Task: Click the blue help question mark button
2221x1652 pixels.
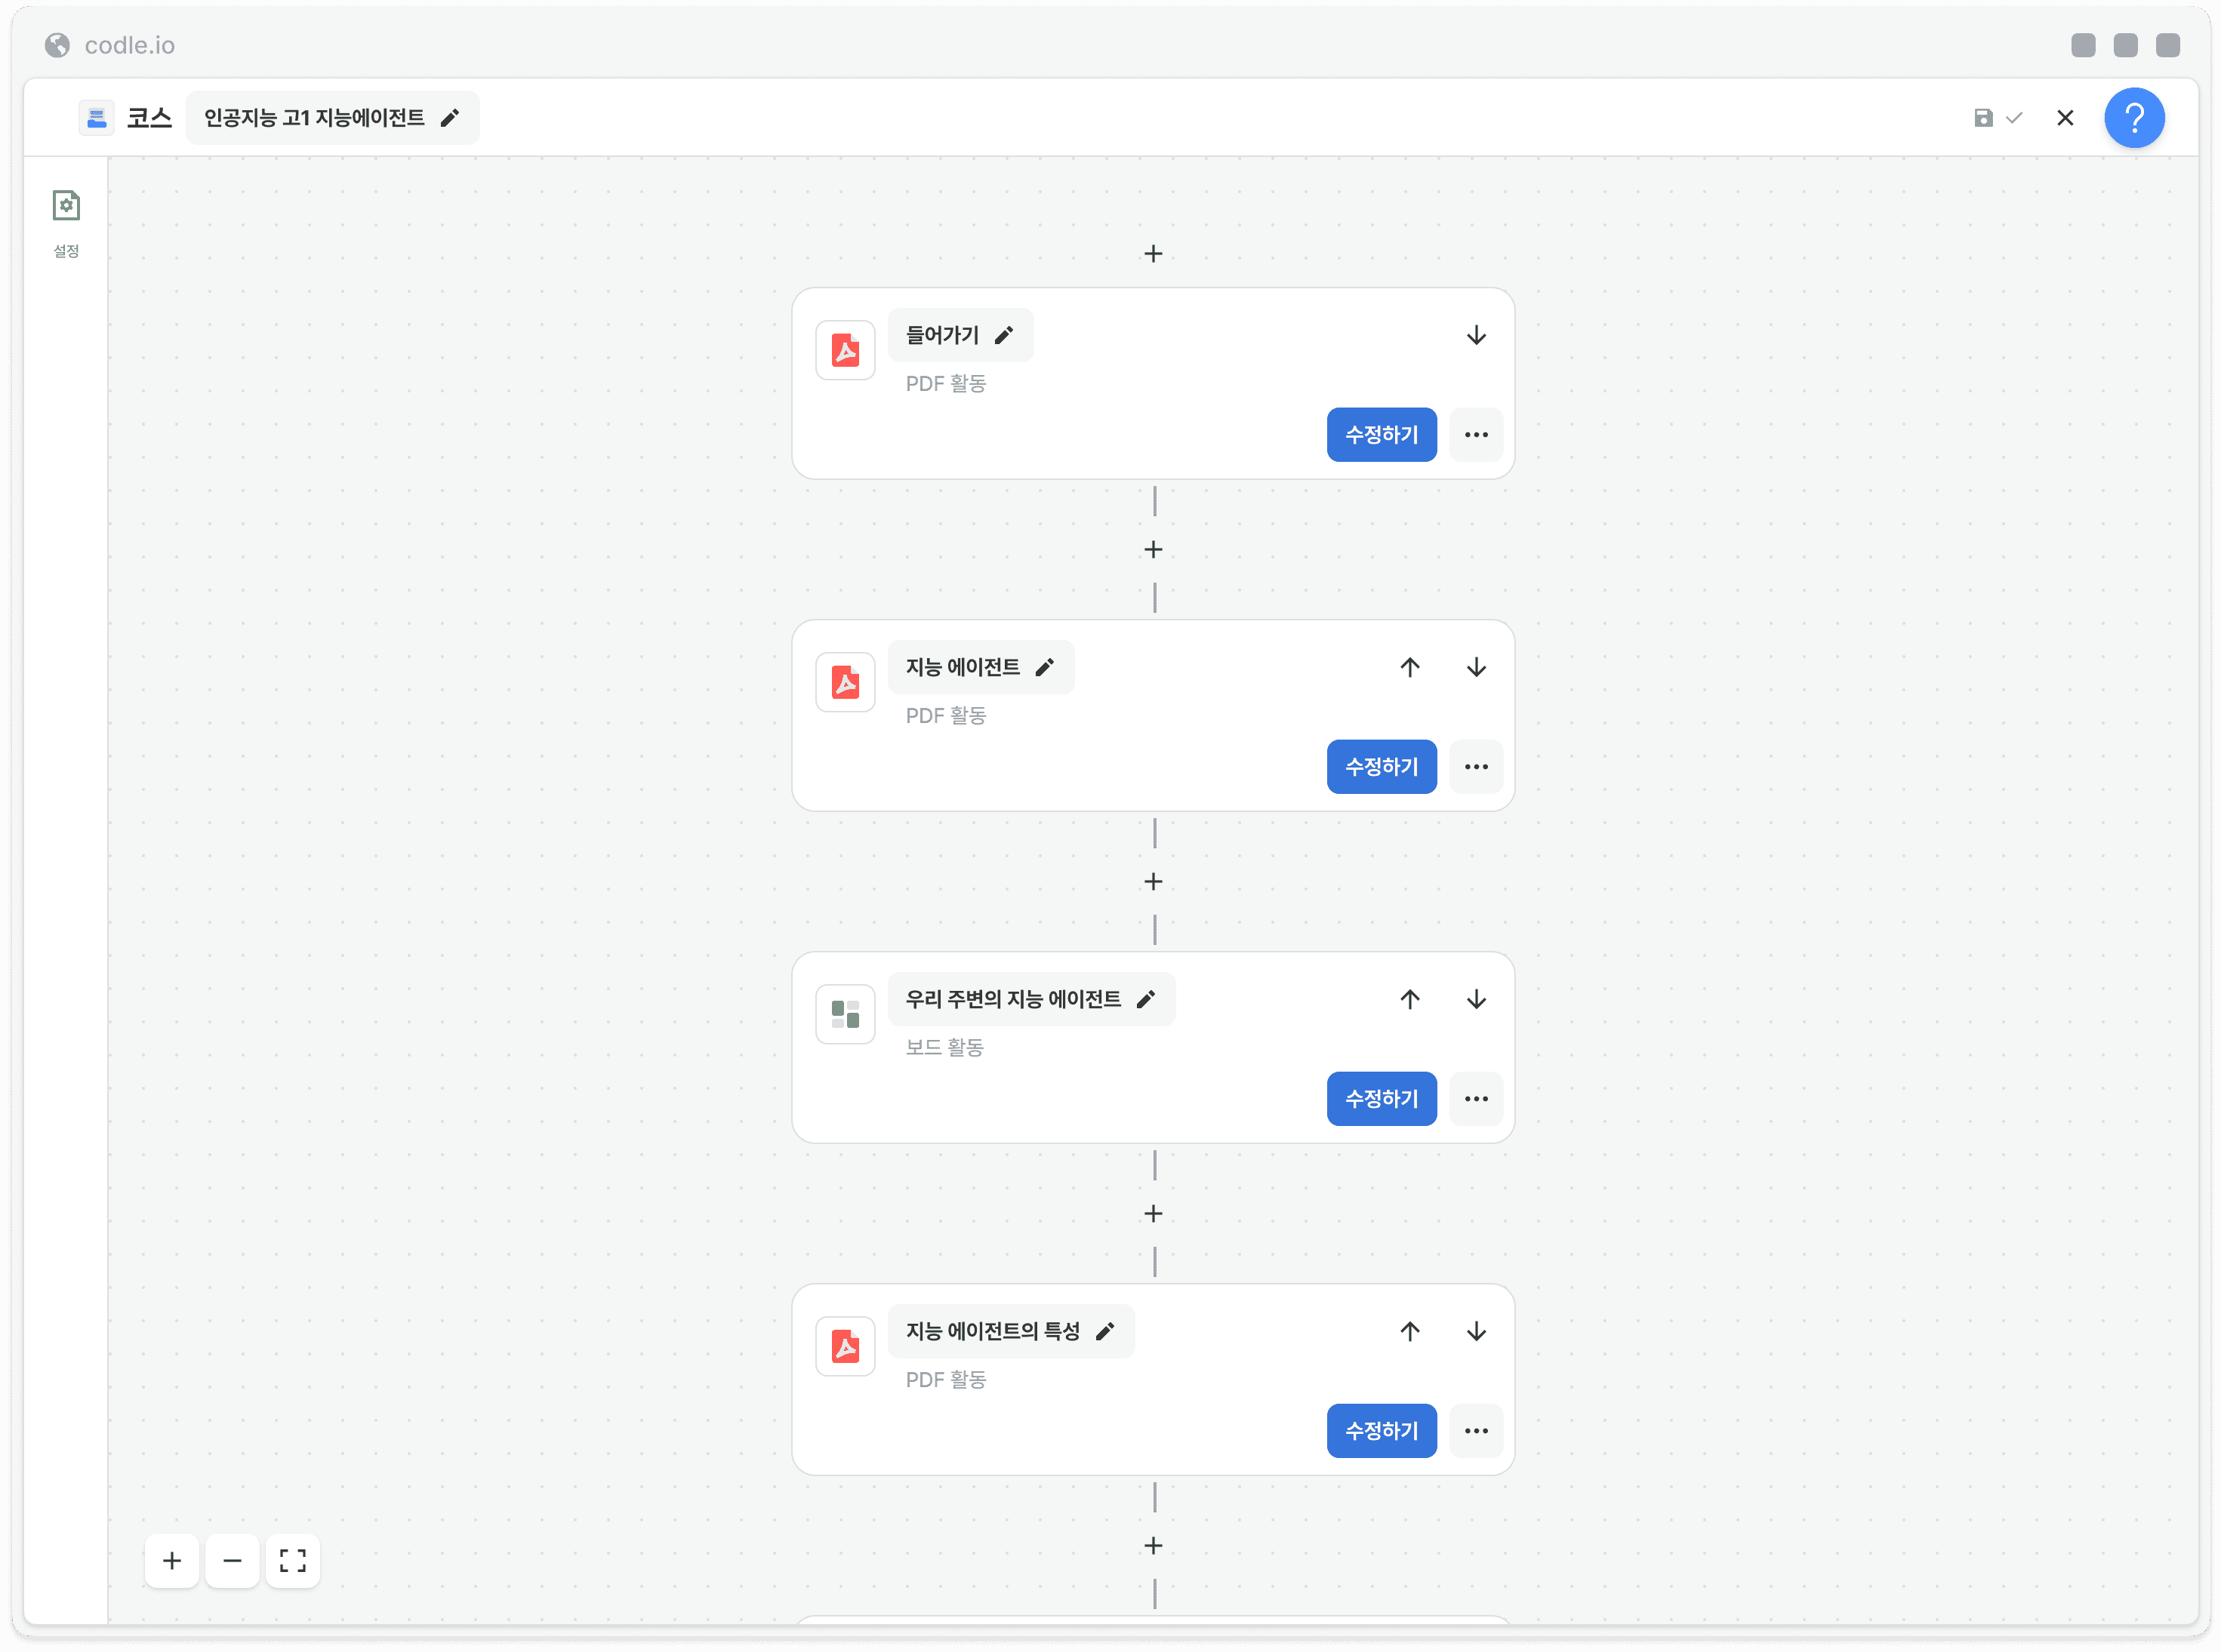Action: click(2134, 118)
